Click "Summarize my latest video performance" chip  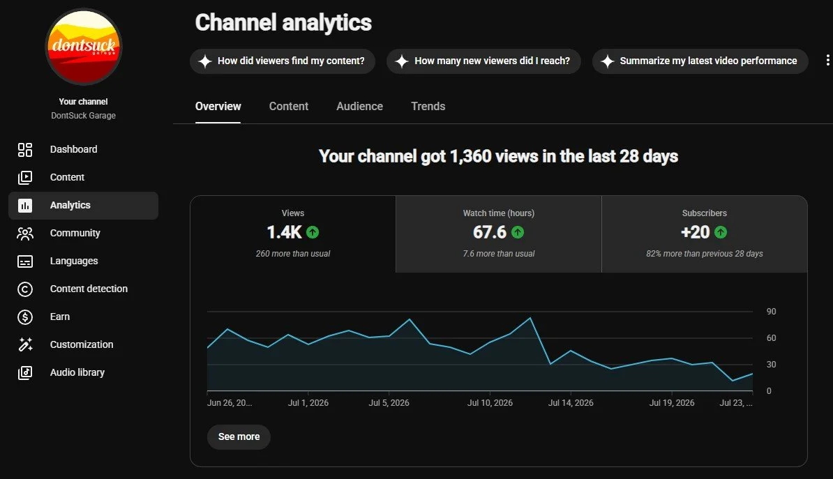700,61
